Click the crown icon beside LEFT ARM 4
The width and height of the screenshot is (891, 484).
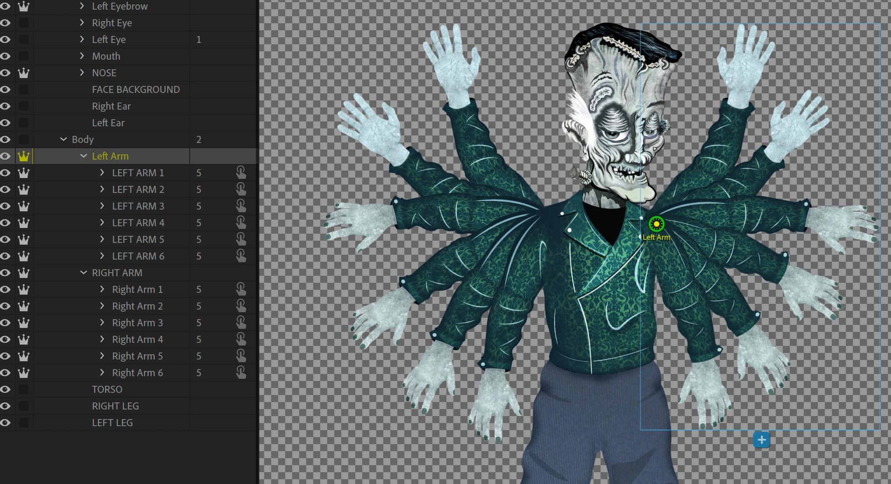[x=24, y=223]
